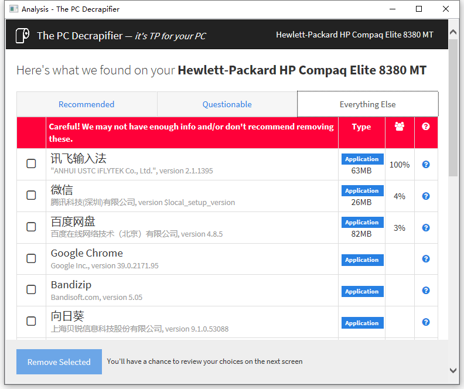The height and width of the screenshot is (389, 464).
Task: Click the PC Decrapifier toilet paper logo
Action: point(22,36)
